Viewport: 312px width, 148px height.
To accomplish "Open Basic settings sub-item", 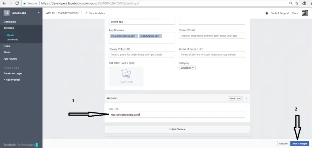I will [11, 35].
